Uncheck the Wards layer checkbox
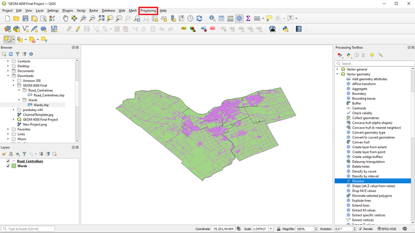Viewport: 415px width, 233px height. click(x=8, y=166)
